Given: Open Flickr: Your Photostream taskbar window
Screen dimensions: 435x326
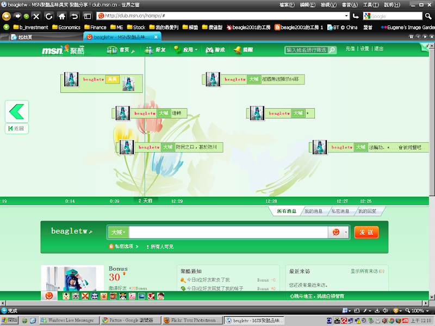Looking at the screenshot, I should click(x=192, y=321).
